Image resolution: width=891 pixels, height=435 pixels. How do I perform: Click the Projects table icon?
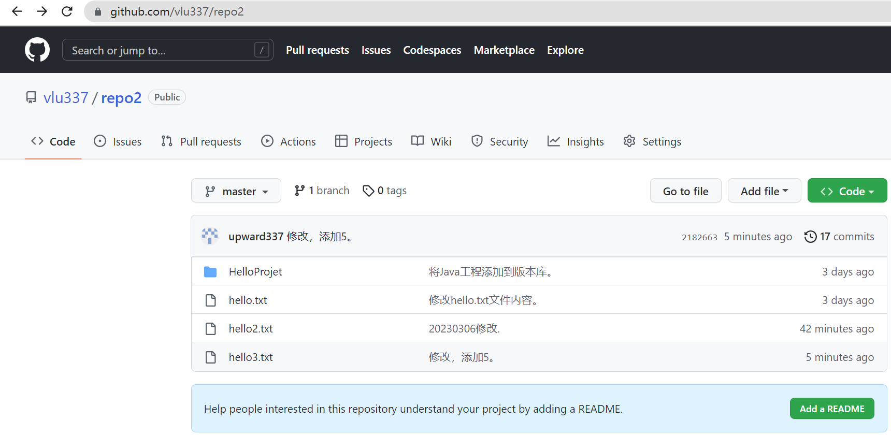[x=341, y=141]
